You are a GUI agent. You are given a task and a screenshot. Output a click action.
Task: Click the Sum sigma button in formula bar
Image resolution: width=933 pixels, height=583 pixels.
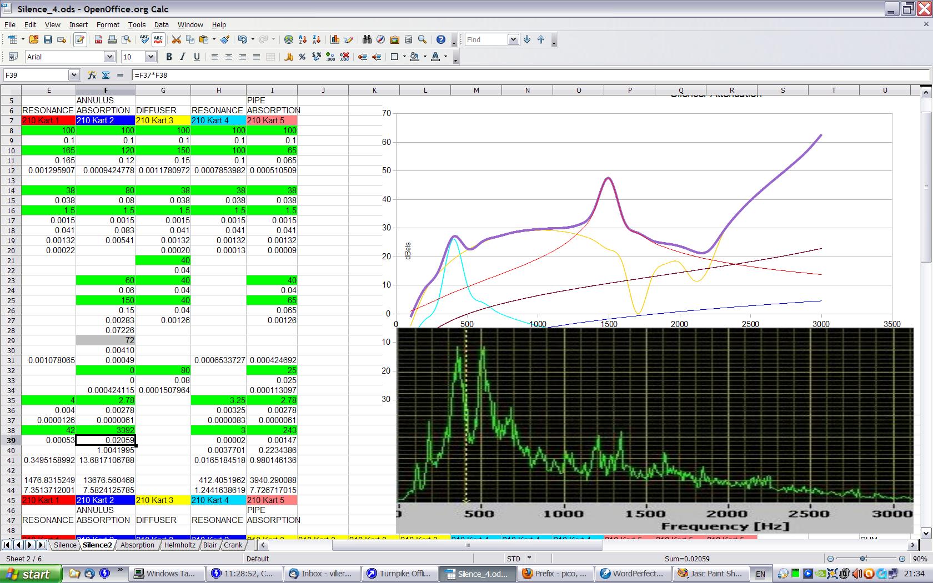coord(105,75)
